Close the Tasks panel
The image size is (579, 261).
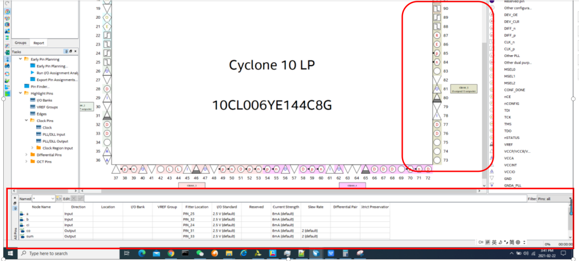tap(75, 52)
